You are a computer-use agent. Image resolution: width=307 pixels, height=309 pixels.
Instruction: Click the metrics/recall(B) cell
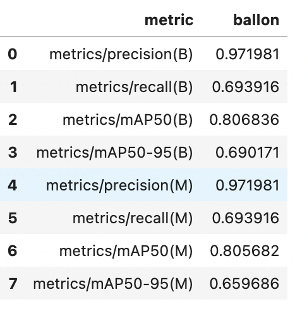pos(134,87)
